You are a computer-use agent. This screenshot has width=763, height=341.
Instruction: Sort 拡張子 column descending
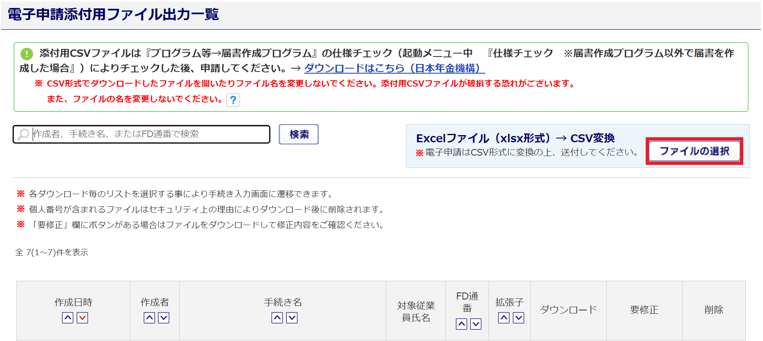tap(518, 318)
